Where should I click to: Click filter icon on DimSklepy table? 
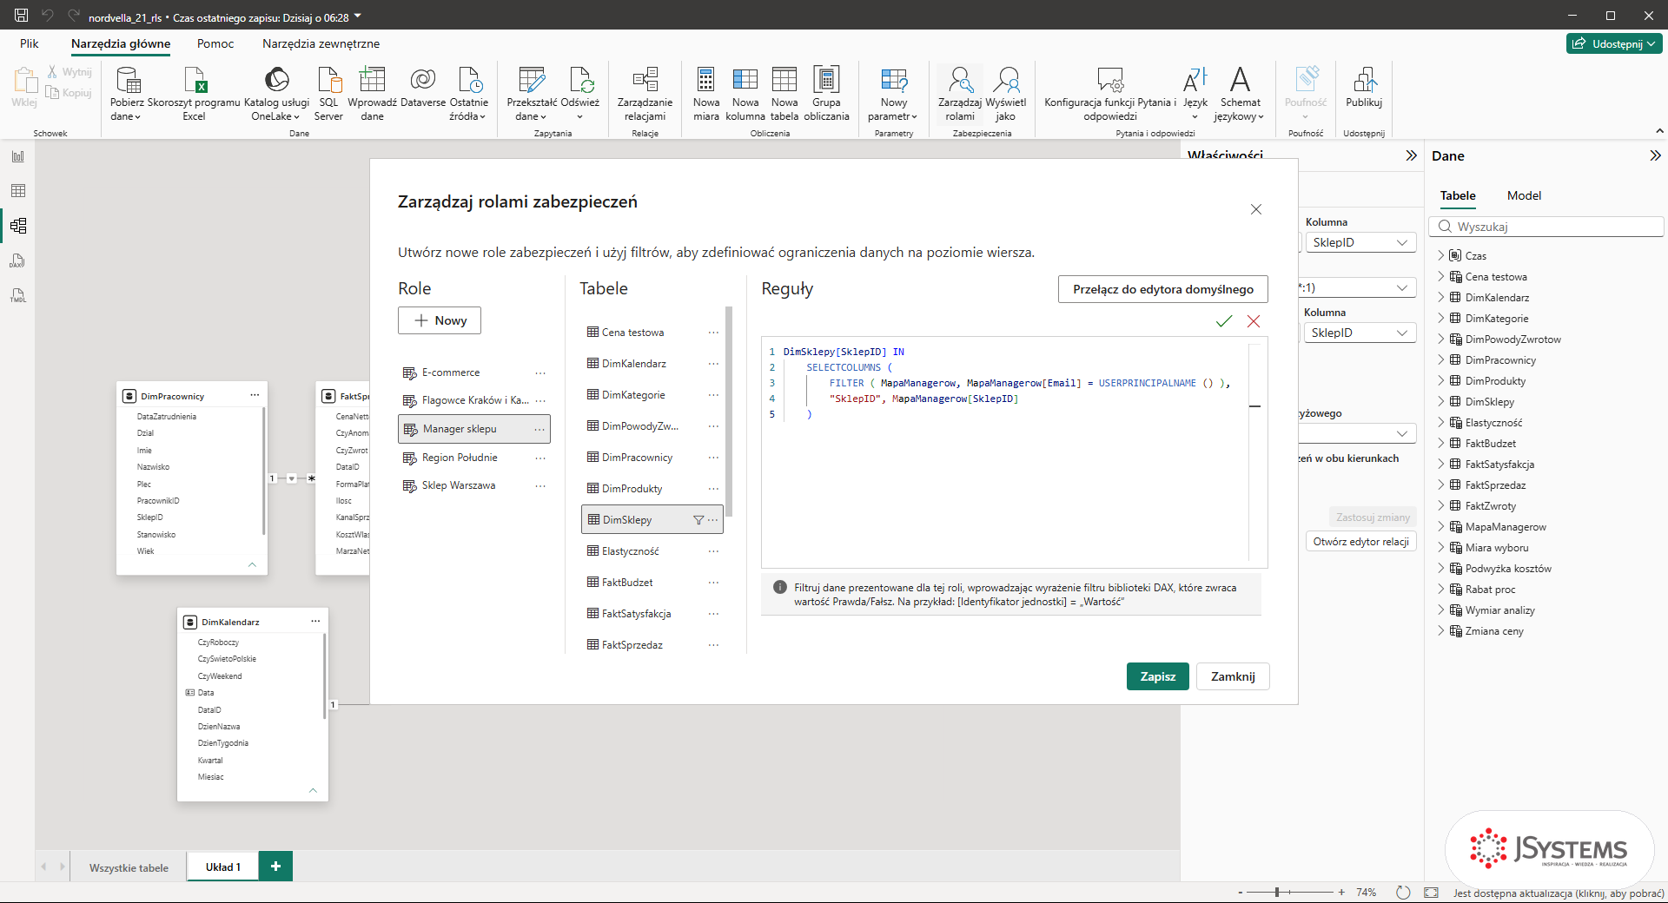698,520
